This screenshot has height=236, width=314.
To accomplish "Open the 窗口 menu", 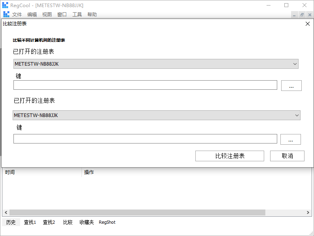I will click(62, 14).
